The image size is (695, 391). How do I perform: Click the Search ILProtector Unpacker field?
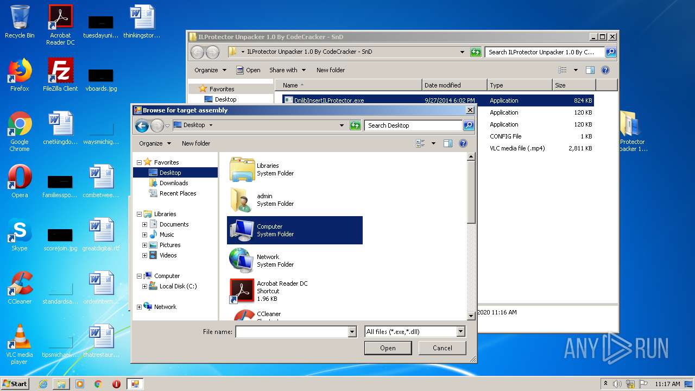coord(545,52)
